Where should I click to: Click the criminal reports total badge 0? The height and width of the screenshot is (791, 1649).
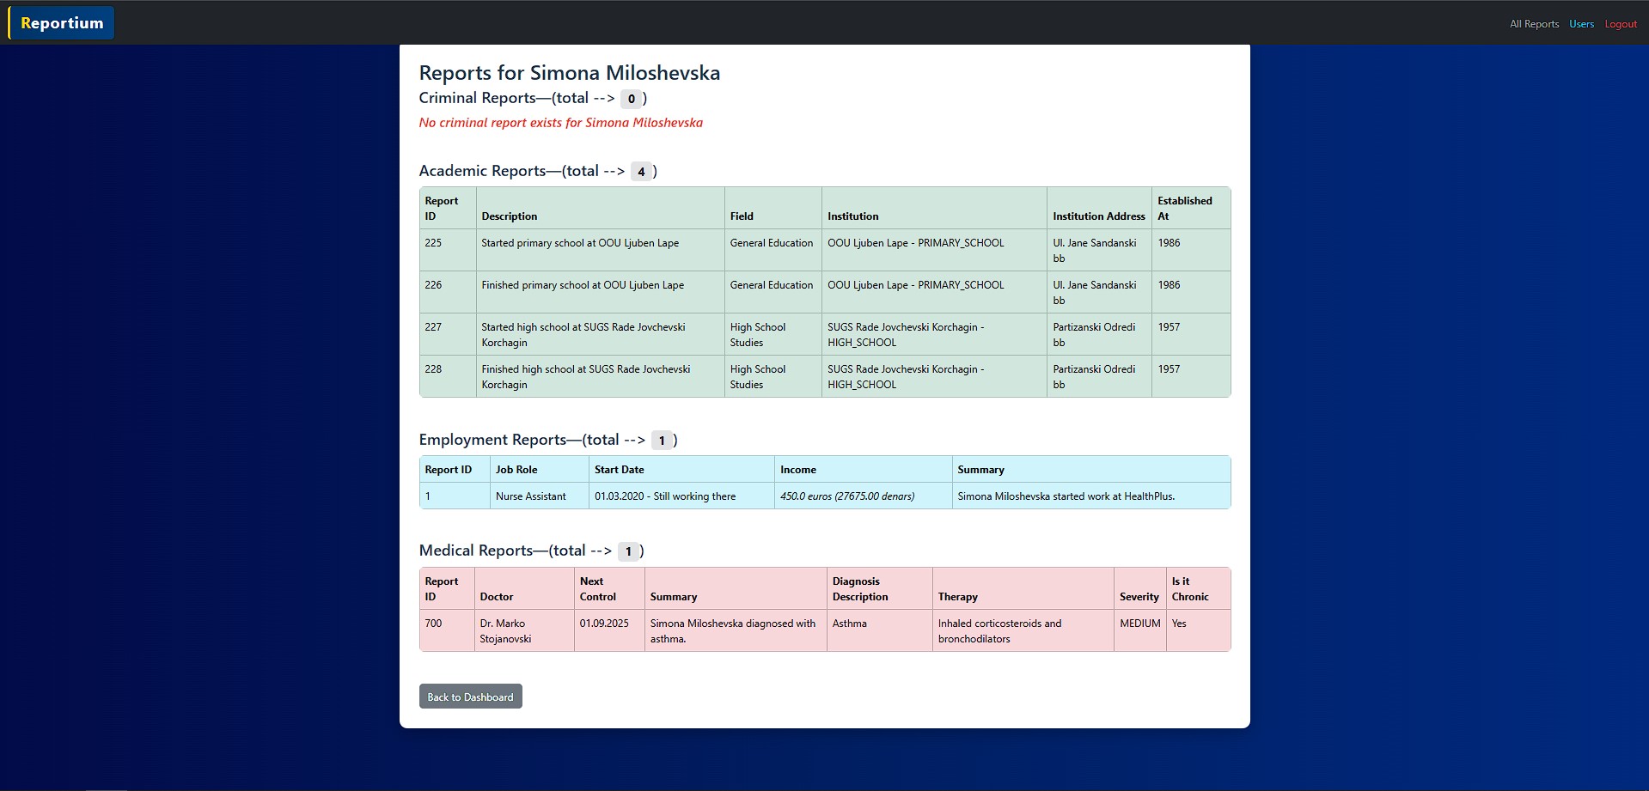click(x=631, y=99)
